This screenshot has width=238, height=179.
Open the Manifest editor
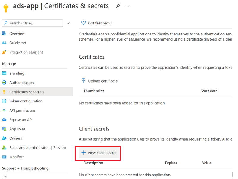tap(16, 157)
